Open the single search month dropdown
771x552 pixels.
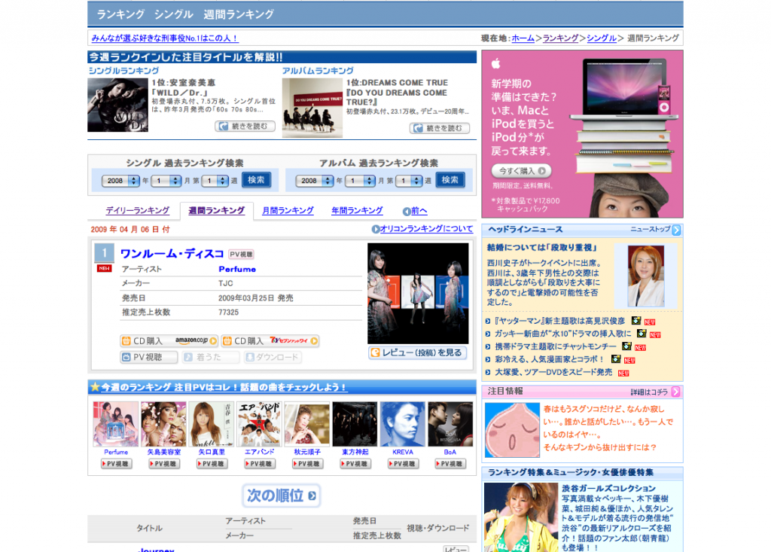point(166,181)
